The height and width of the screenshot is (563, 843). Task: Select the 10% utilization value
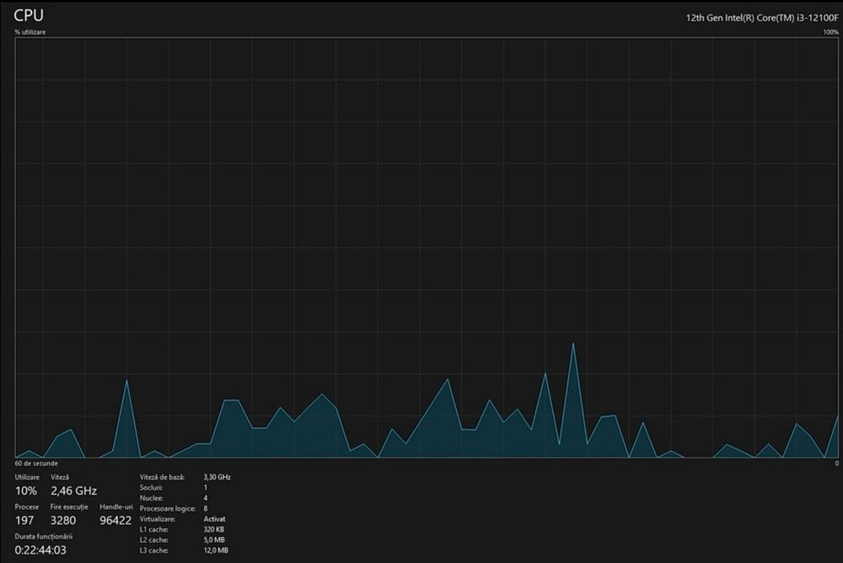26,491
